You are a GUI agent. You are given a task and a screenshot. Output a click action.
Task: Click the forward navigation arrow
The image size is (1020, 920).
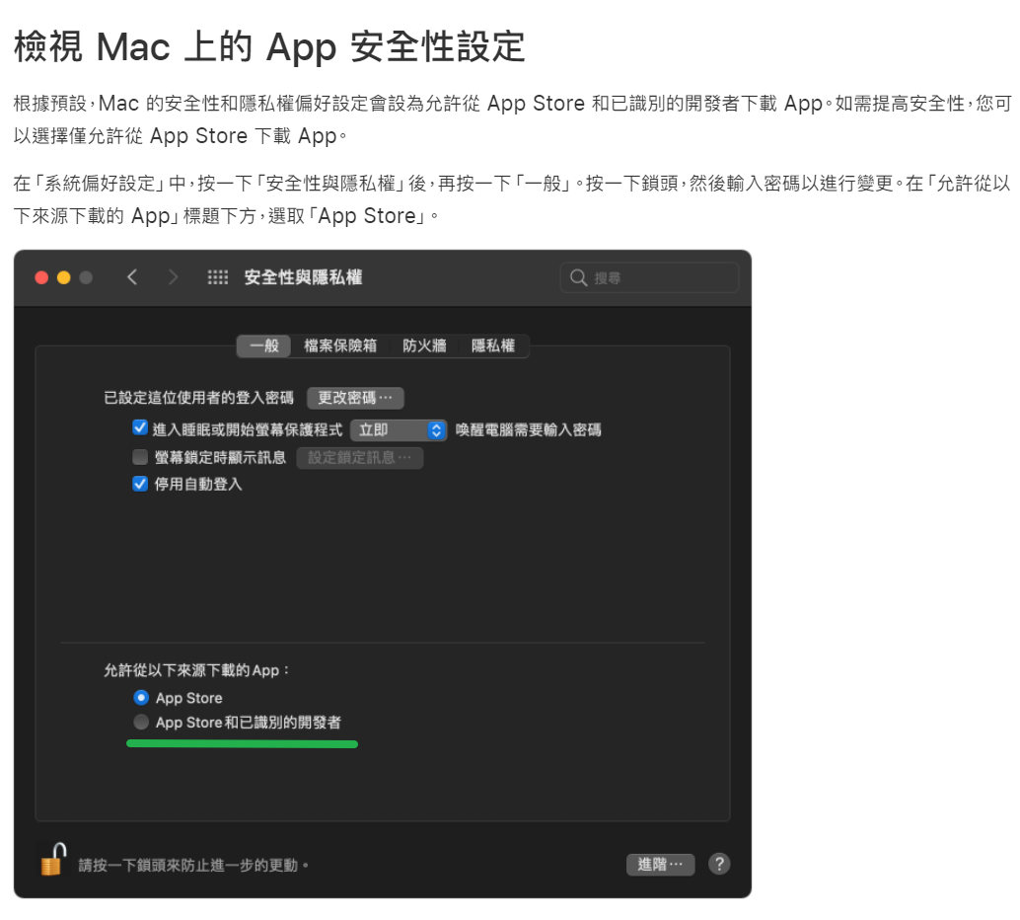point(174,277)
